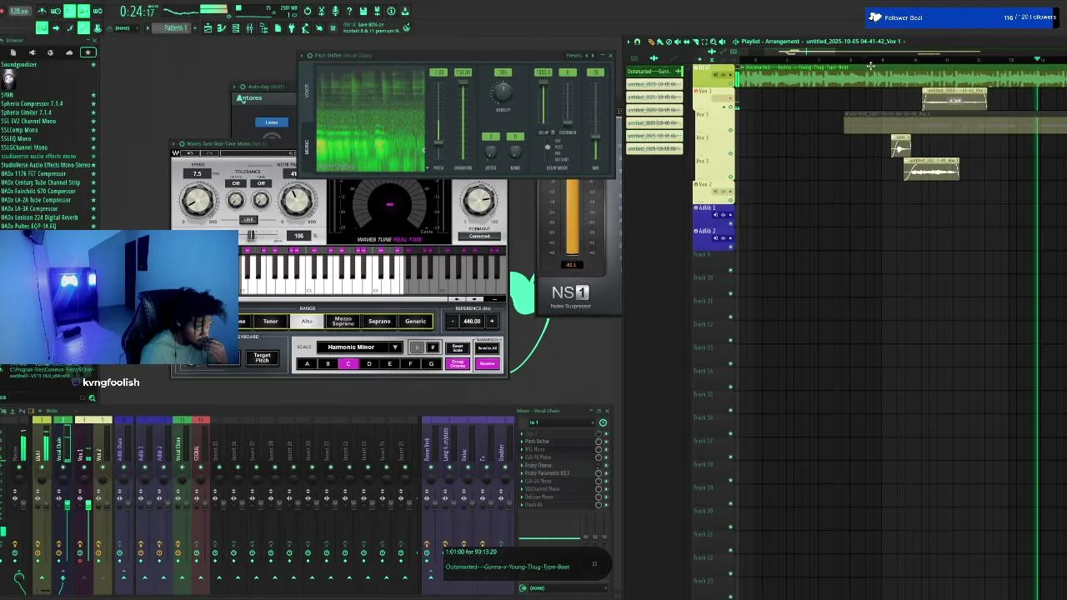
Task: Click the gear icon in the Pitch Shifter title bar
Action: point(310,55)
